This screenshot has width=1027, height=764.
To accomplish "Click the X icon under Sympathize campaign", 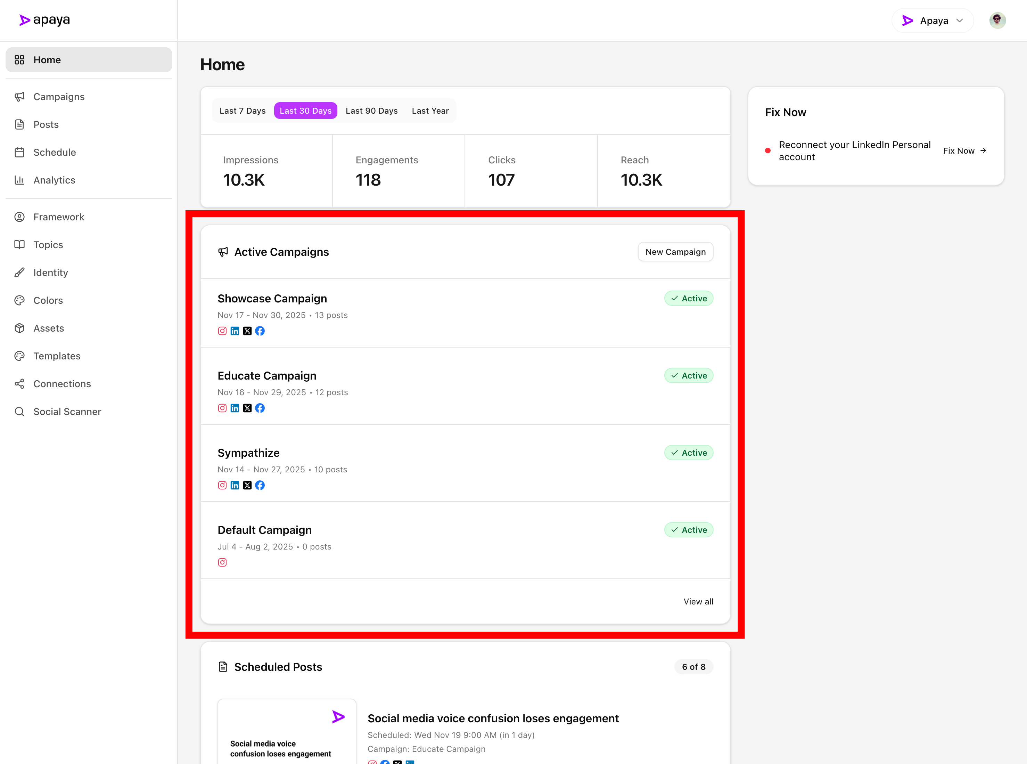I will [247, 485].
